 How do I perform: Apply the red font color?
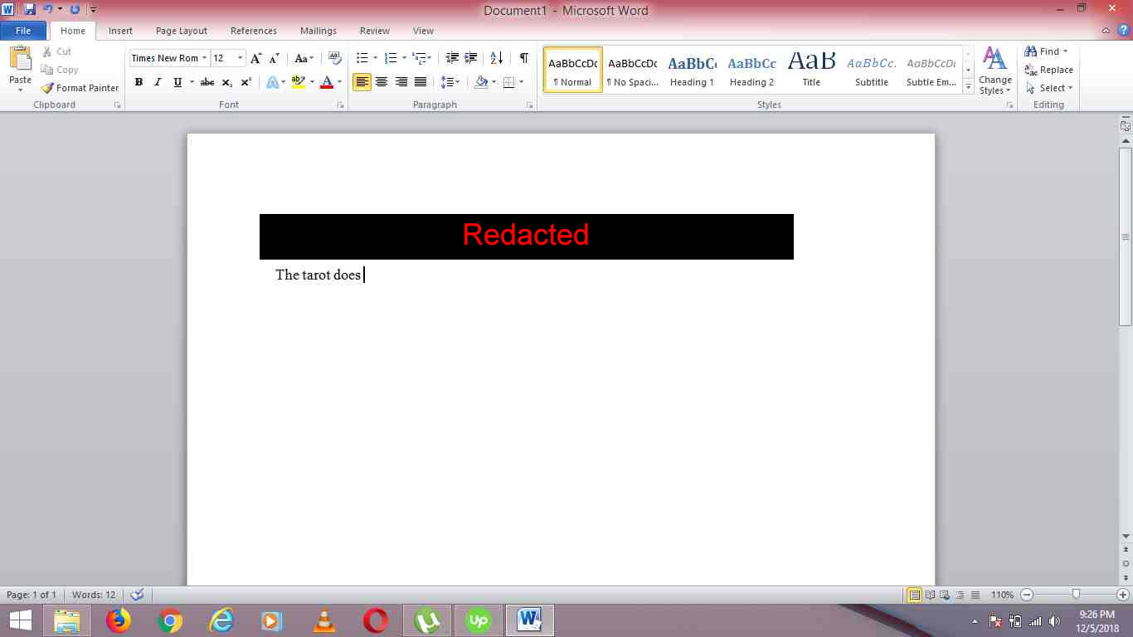[x=327, y=82]
